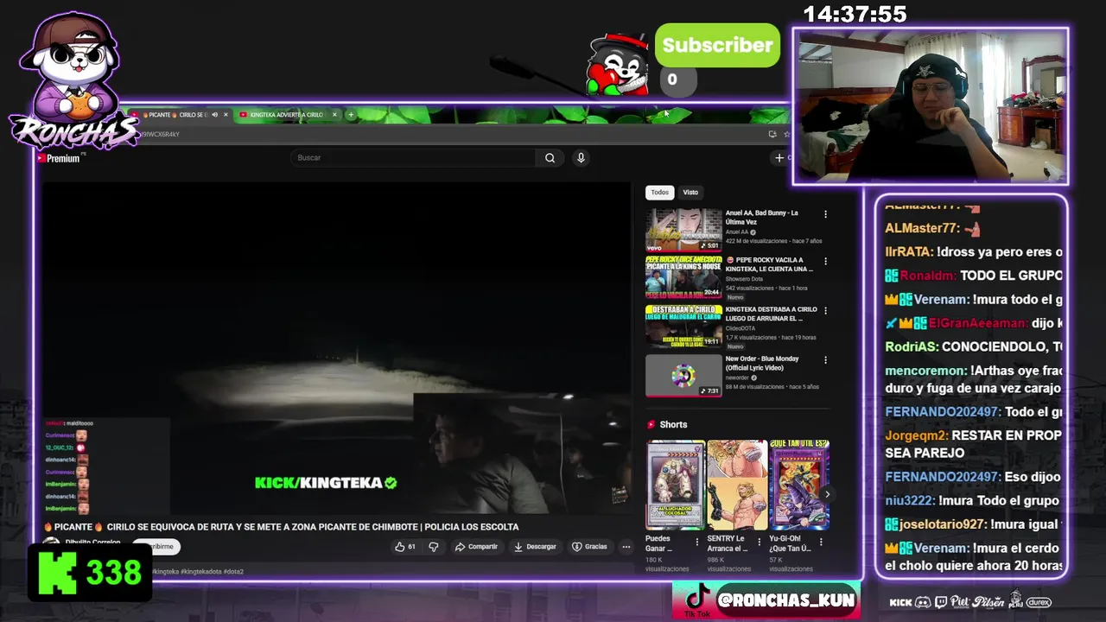Open New Order Blue Monday thumbnail

coord(683,376)
